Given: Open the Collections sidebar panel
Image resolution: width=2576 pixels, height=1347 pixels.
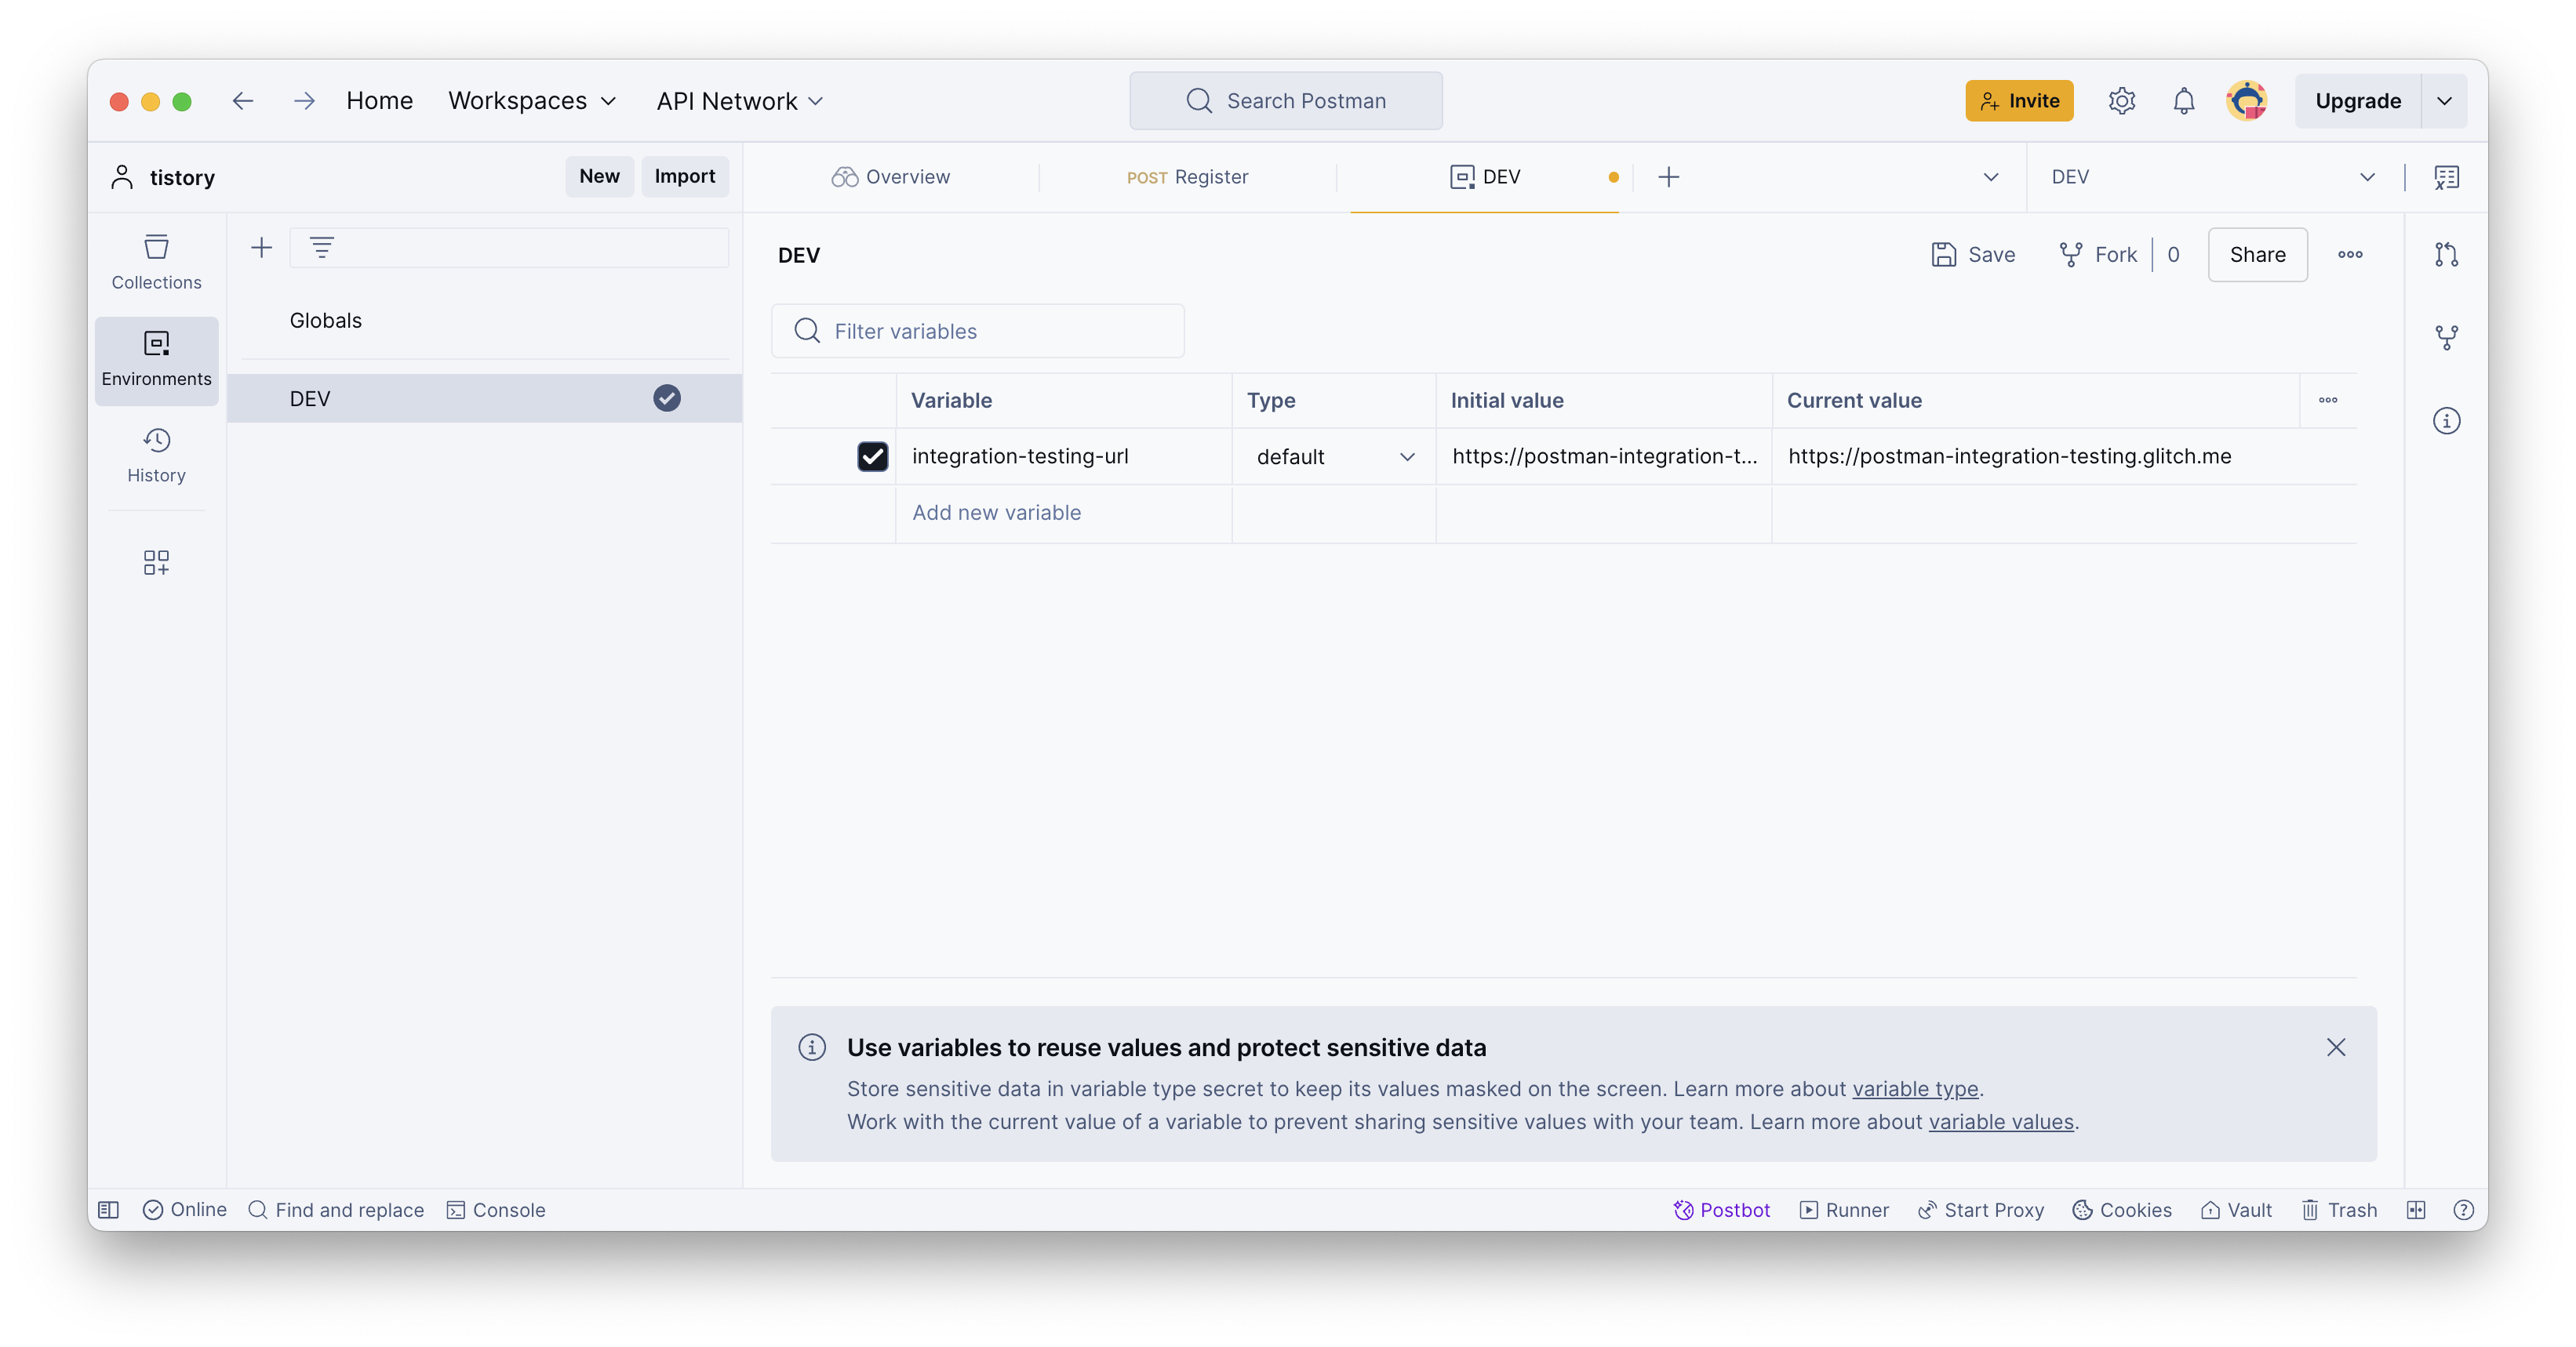Looking at the screenshot, I should [x=156, y=262].
